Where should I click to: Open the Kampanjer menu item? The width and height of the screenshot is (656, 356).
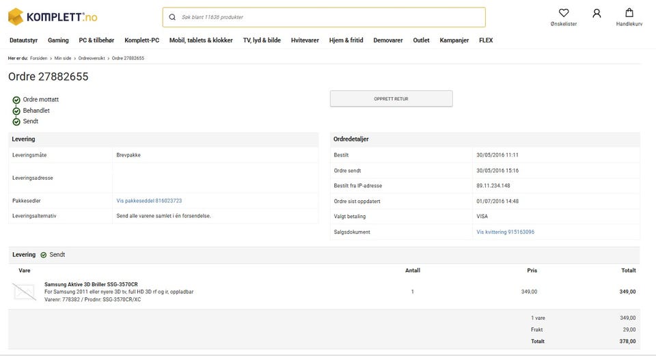pos(454,40)
